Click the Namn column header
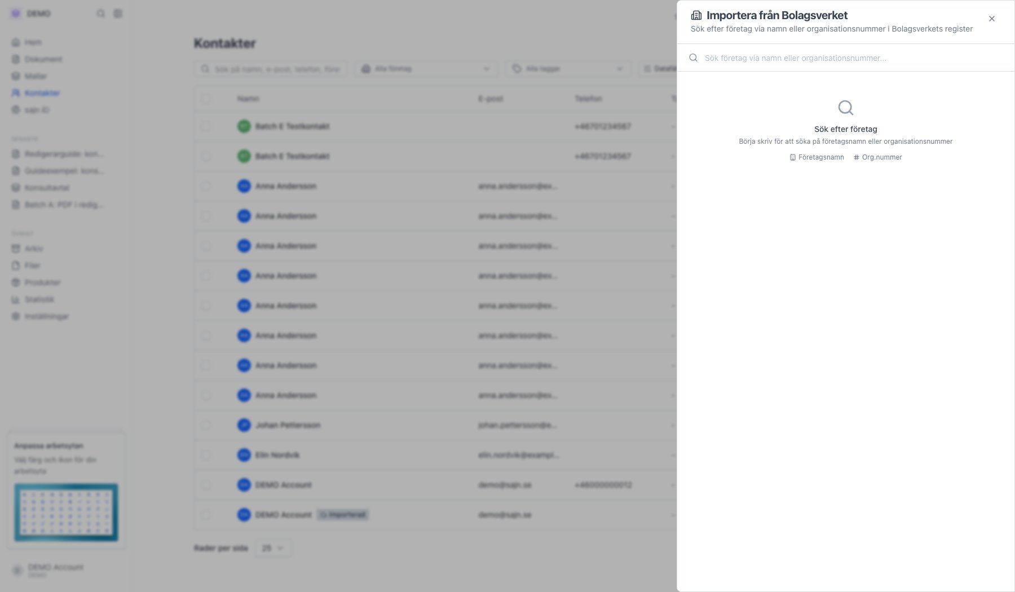 tap(248, 99)
